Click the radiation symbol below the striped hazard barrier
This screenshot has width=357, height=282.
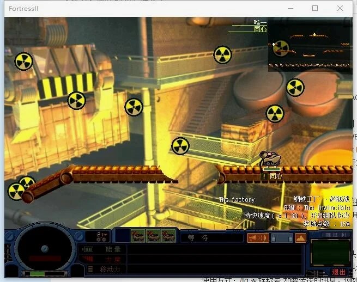pos(76,101)
